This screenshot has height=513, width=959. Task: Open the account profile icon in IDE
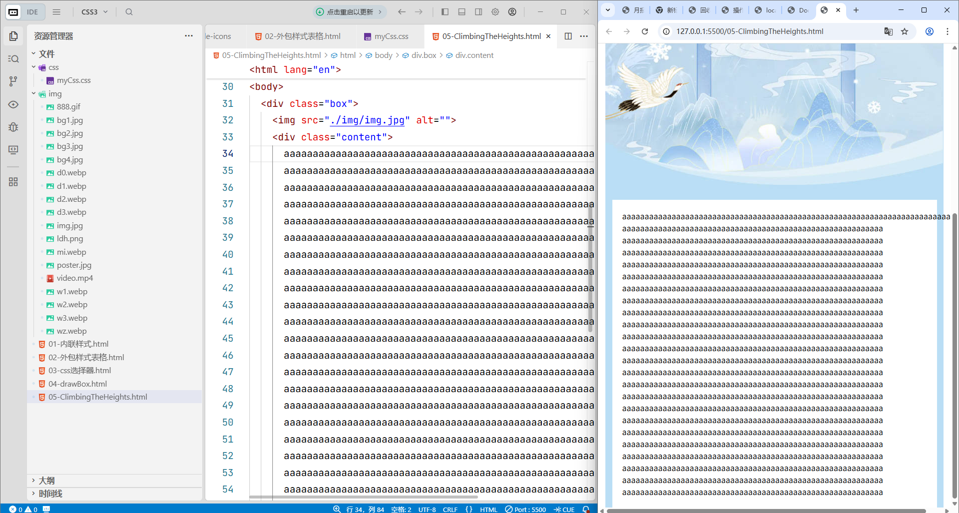pos(512,12)
